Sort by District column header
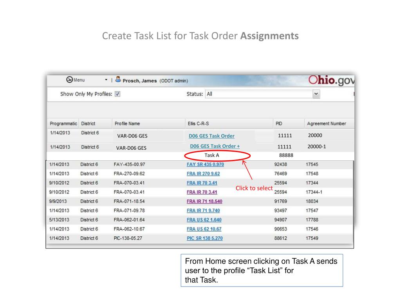The width and height of the screenshot is (401, 301). tap(88, 123)
